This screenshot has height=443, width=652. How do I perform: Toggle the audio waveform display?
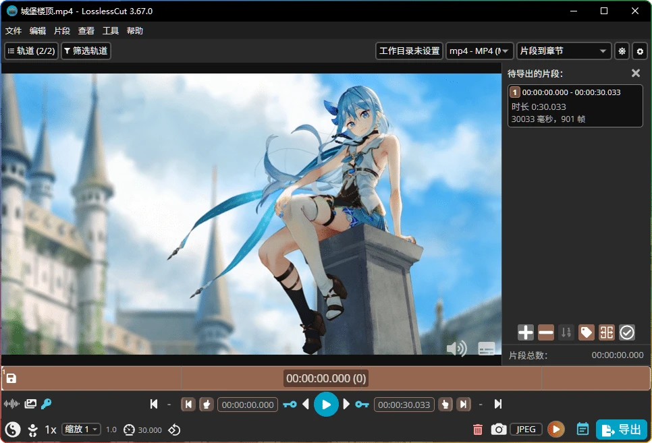click(x=11, y=403)
